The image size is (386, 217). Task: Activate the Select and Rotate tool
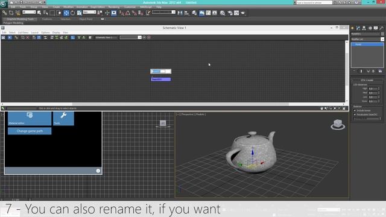(x=72, y=13)
